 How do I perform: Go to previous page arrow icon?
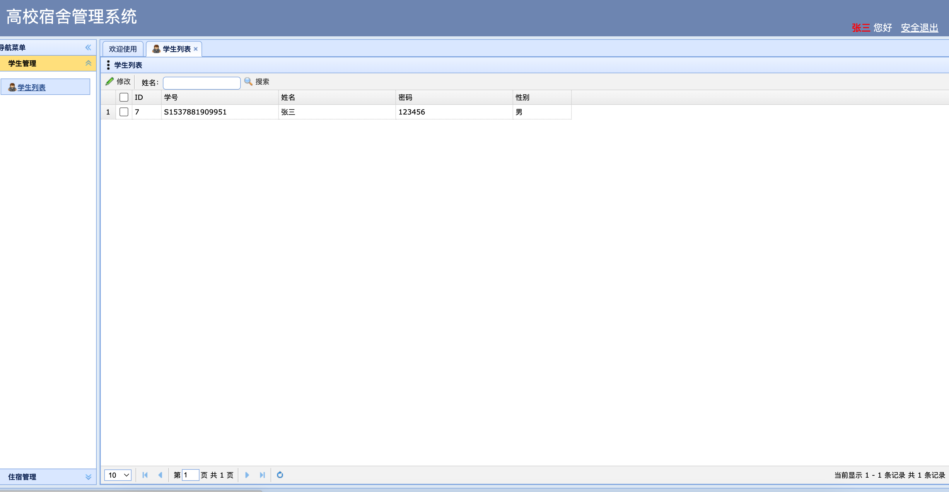click(x=160, y=475)
